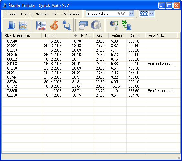182x161 pixels.
Task: Select the row dated 10. 4.2003
Action: [90, 95]
